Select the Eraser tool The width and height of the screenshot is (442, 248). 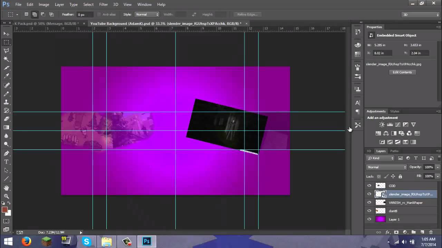pyautogui.click(x=7, y=119)
